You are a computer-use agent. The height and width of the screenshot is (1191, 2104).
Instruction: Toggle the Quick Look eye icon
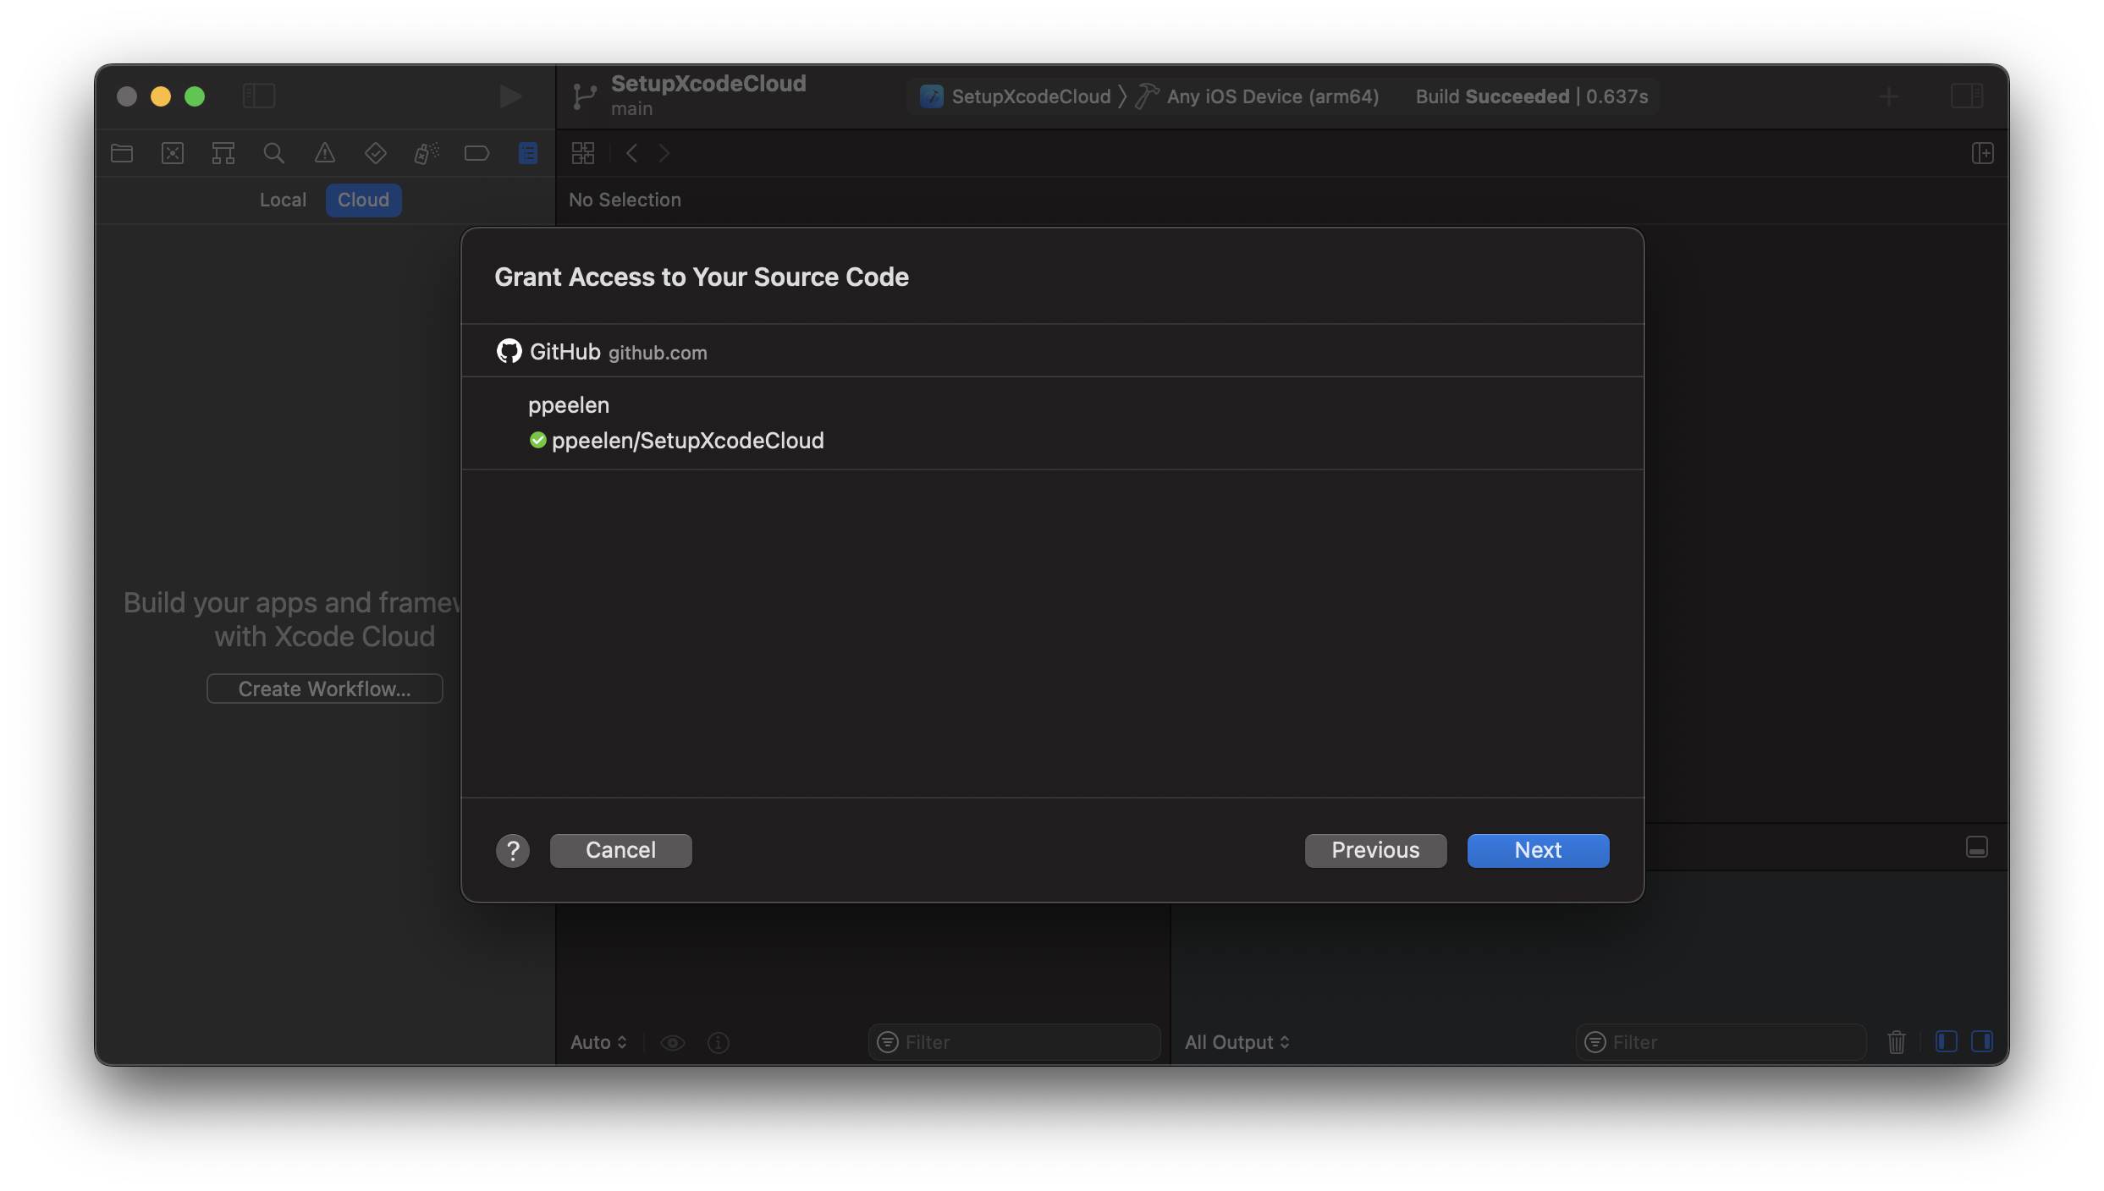(673, 1042)
